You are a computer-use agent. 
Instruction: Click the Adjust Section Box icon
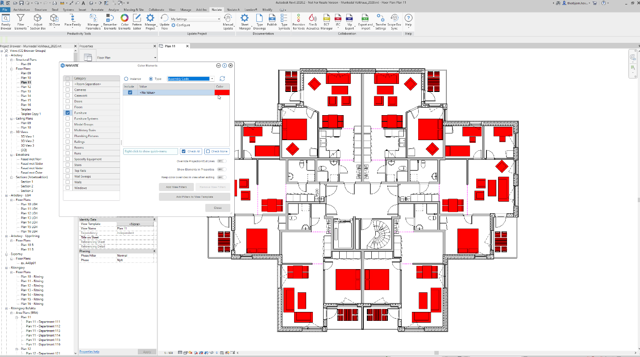[x=38, y=21]
